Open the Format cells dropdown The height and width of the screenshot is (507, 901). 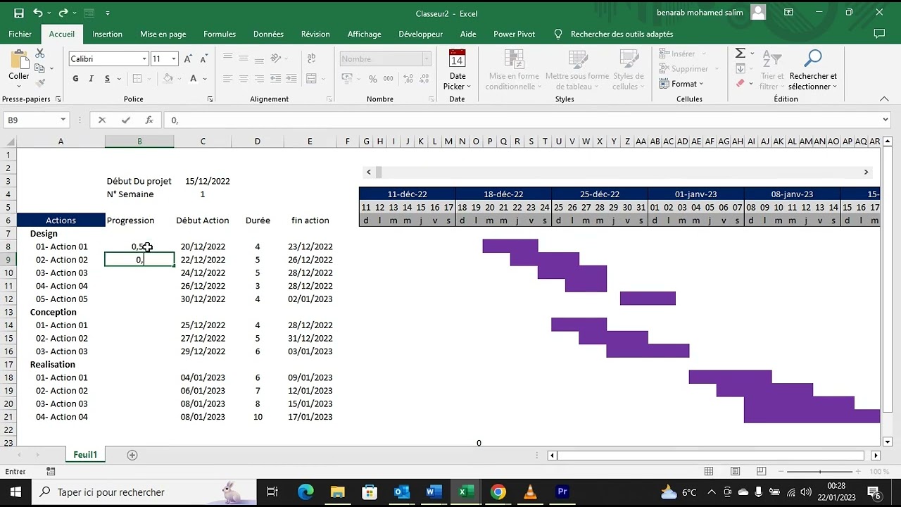pos(682,84)
